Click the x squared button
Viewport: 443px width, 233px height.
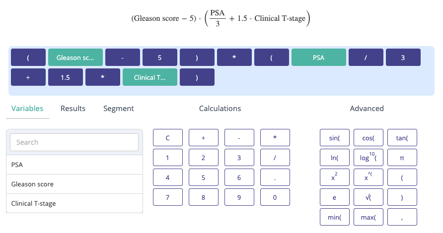(x=335, y=177)
